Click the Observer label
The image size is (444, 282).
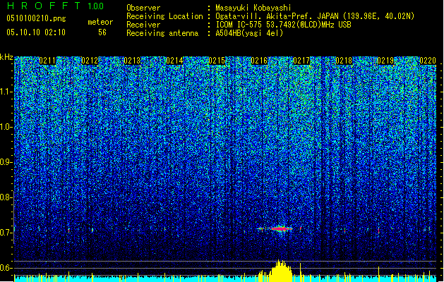tap(143, 8)
